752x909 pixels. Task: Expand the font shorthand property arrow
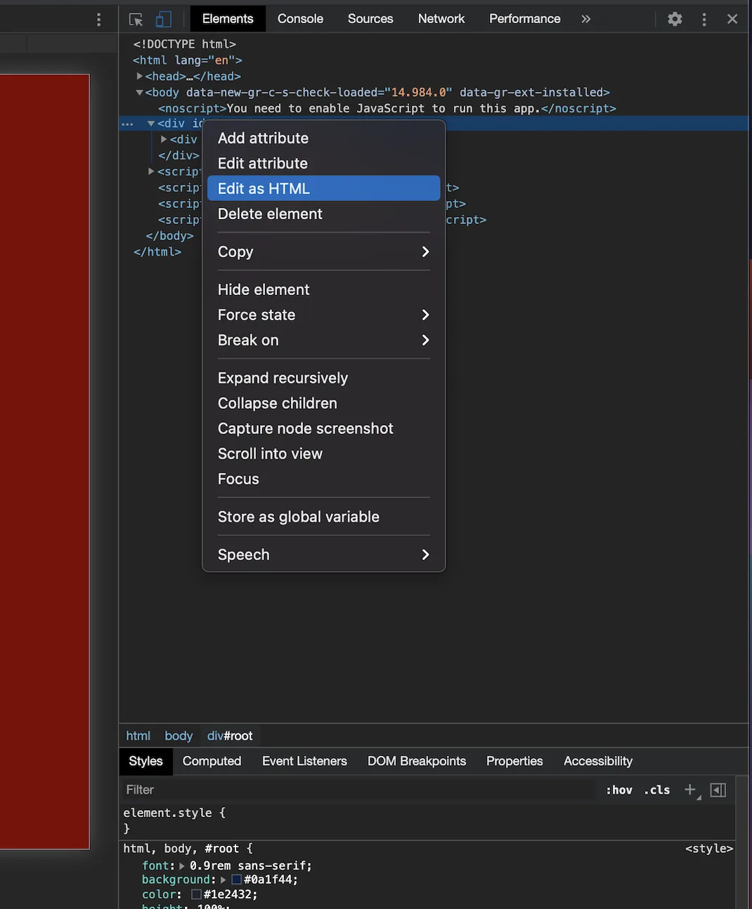coord(182,866)
